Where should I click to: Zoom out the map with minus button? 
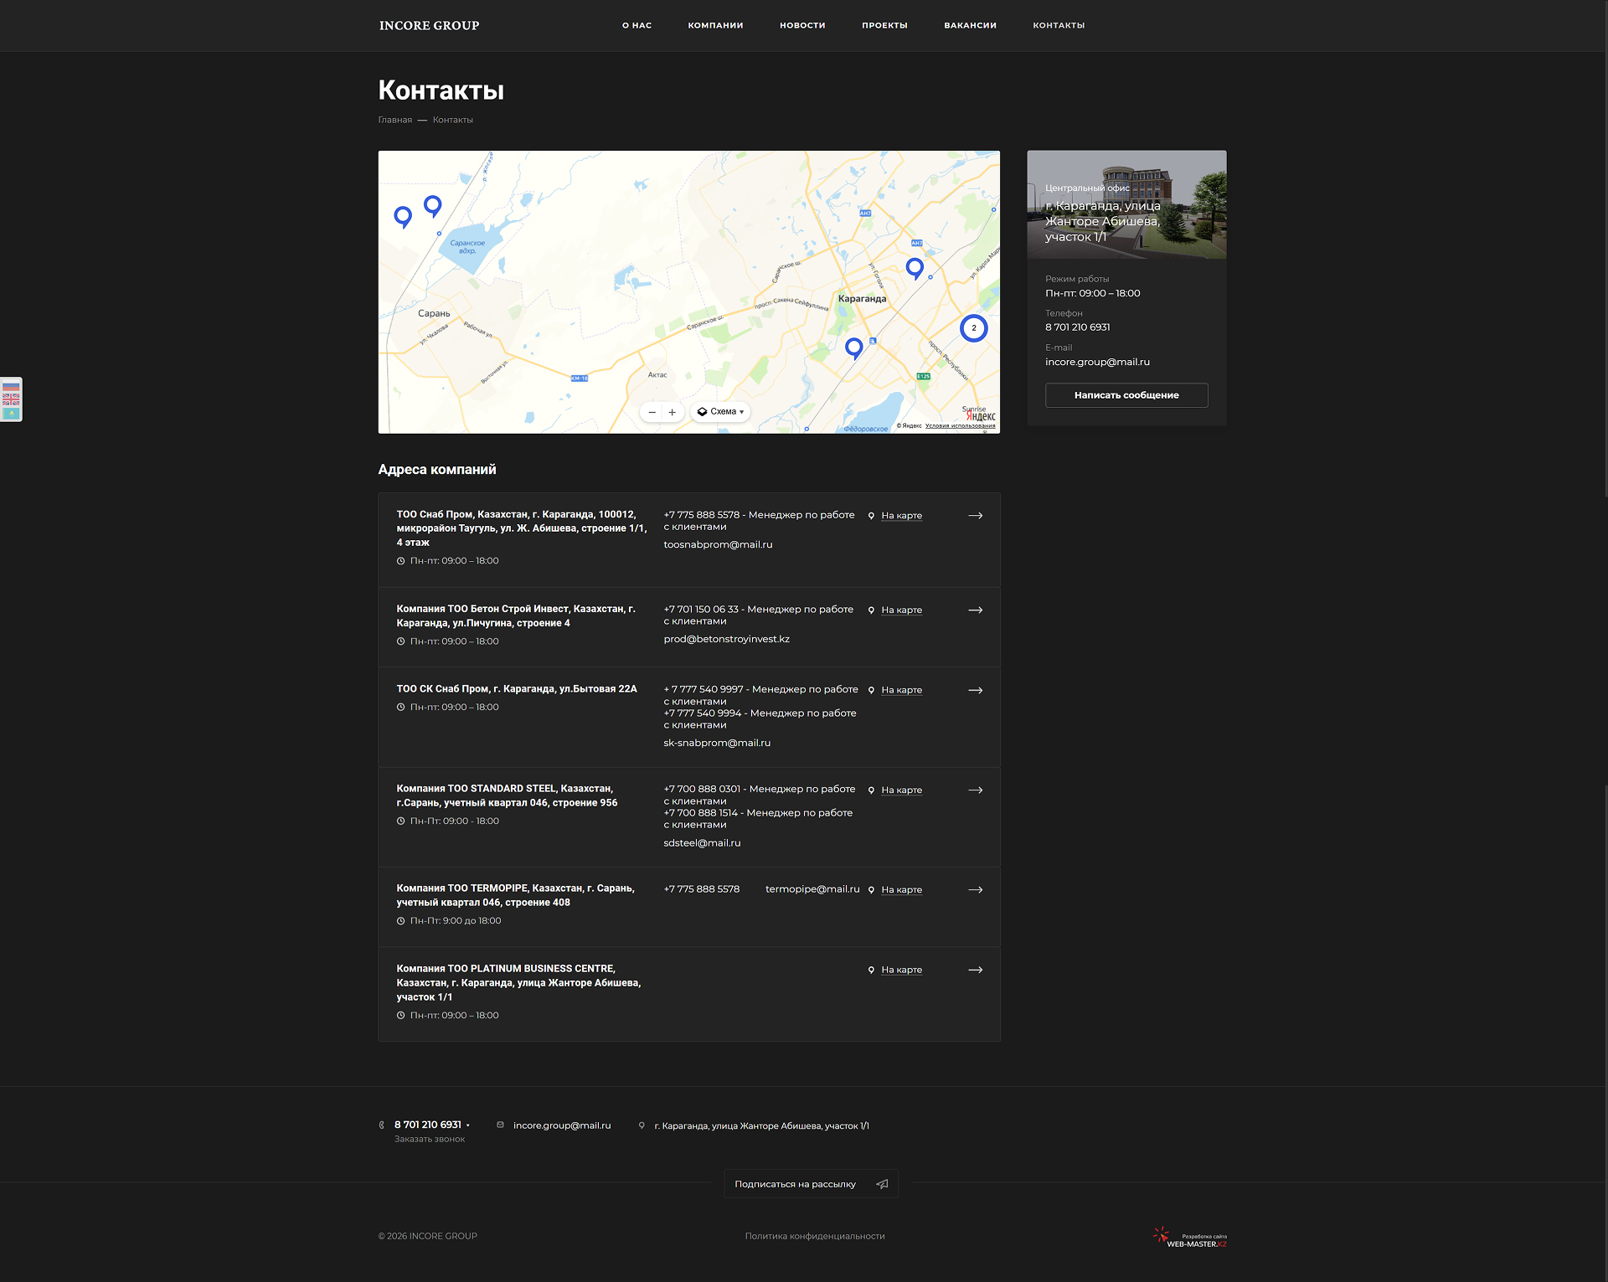click(x=652, y=412)
